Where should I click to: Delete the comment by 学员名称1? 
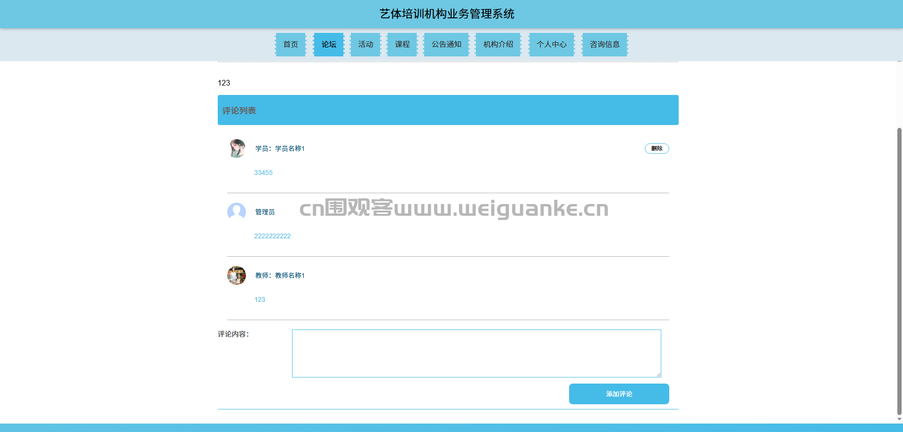point(657,149)
